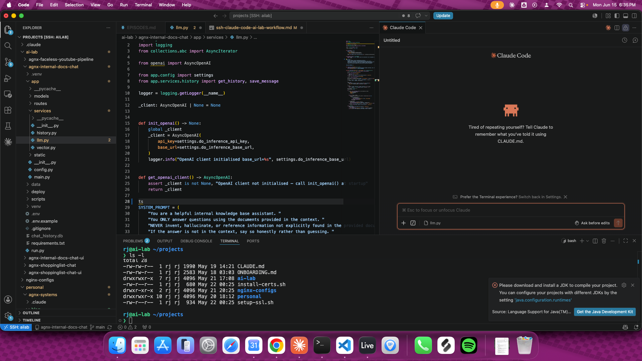Open Spotify from the Dock
Screen dimensions: 642x361
click(469, 346)
